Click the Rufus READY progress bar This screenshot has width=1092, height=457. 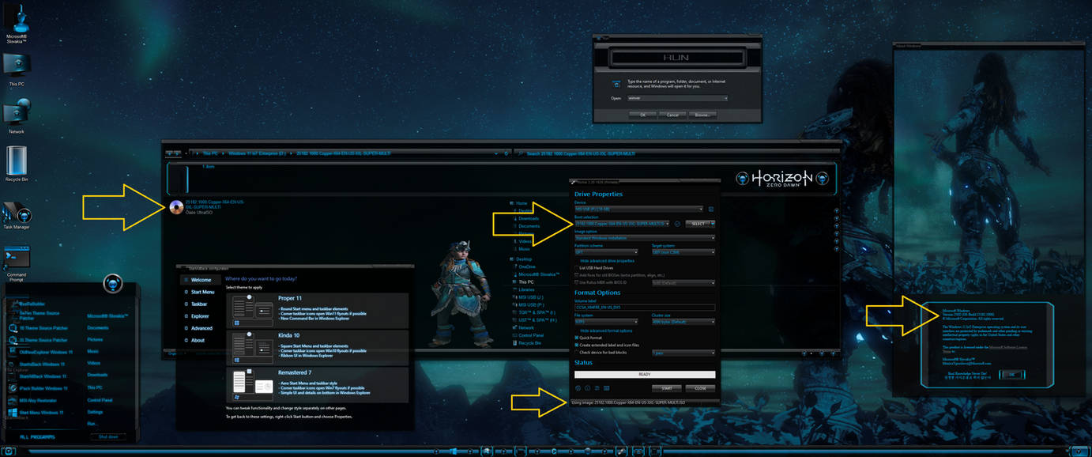645,375
